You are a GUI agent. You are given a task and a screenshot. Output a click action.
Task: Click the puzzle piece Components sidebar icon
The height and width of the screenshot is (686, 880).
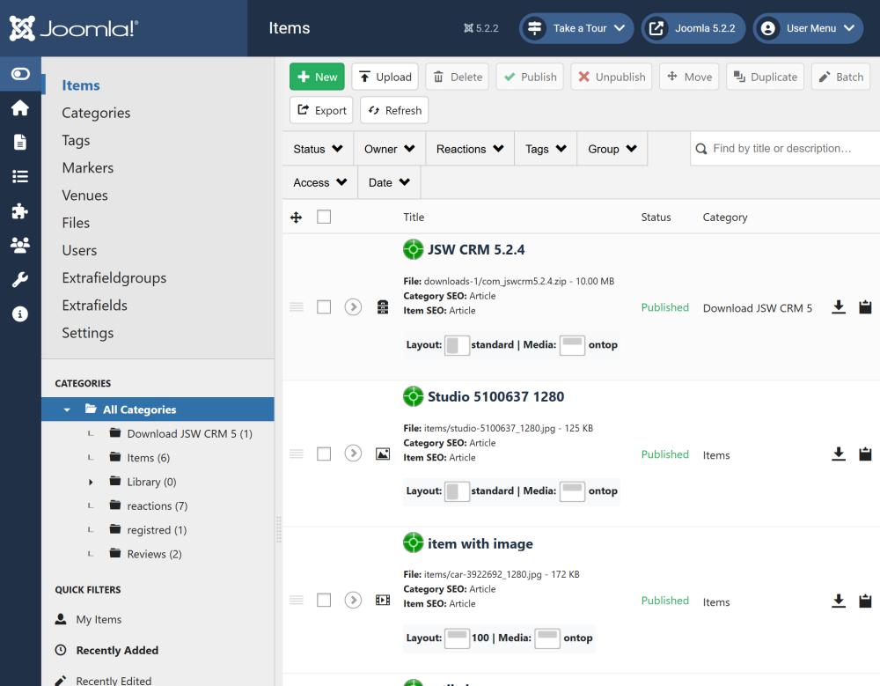19,211
